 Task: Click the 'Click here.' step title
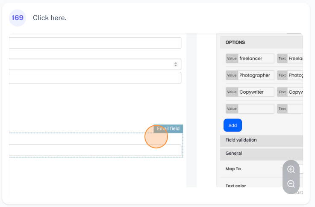pos(50,18)
